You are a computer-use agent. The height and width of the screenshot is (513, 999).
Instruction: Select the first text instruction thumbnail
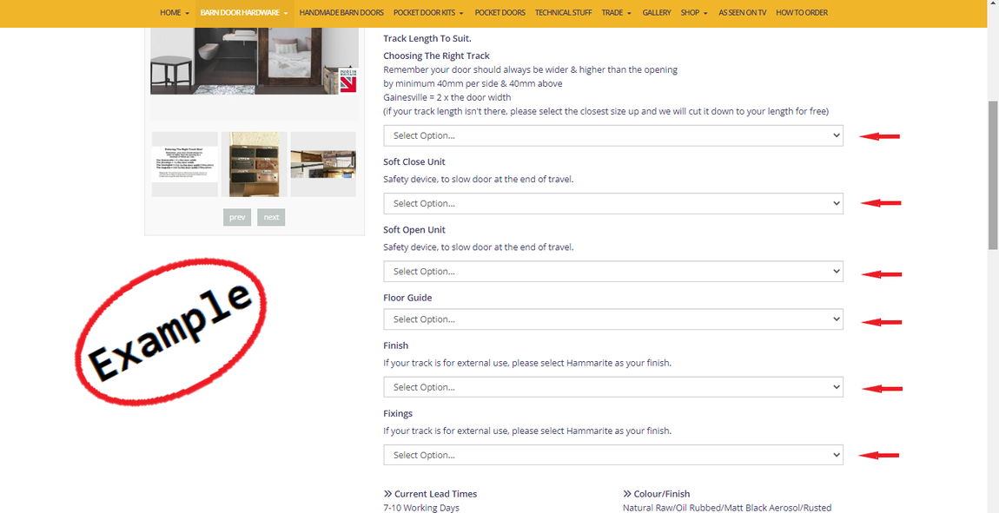pyautogui.click(x=185, y=164)
